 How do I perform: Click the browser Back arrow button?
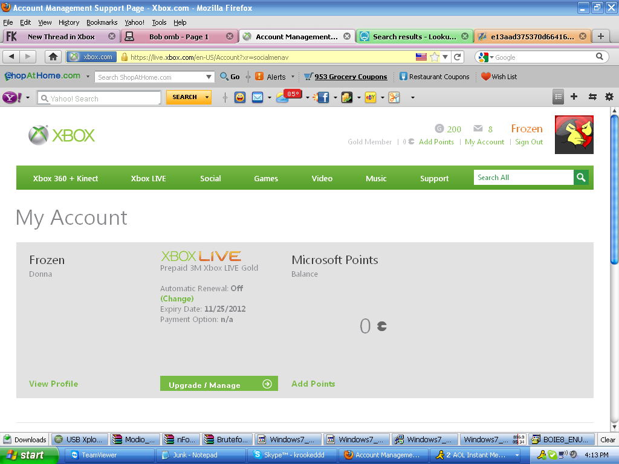(11, 57)
